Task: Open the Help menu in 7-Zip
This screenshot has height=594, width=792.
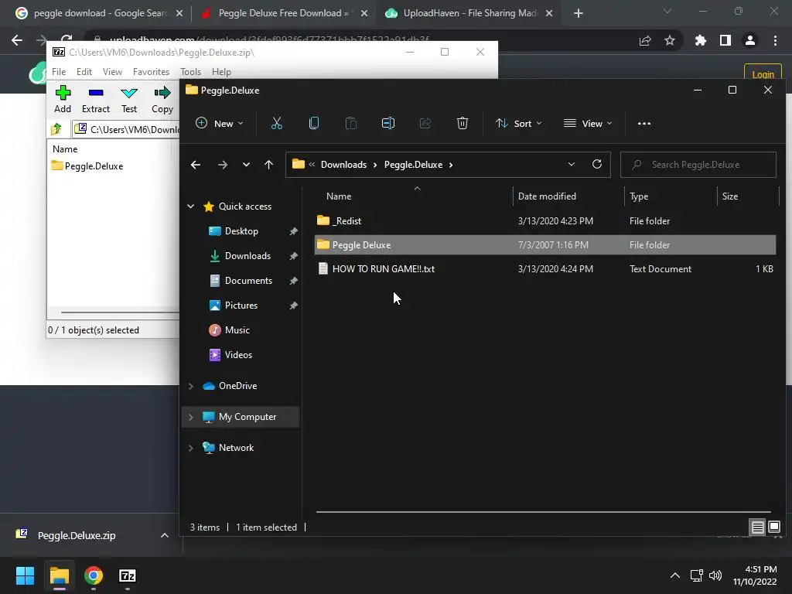Action: pyautogui.click(x=221, y=72)
